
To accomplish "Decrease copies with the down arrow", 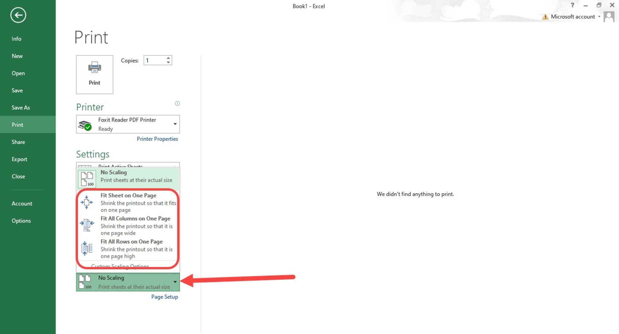I will coord(168,62).
